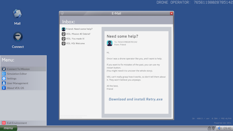Viewport: 233px width, 131px height.
Task: Open the Connect desktop icon
Action: pyautogui.click(x=18, y=40)
